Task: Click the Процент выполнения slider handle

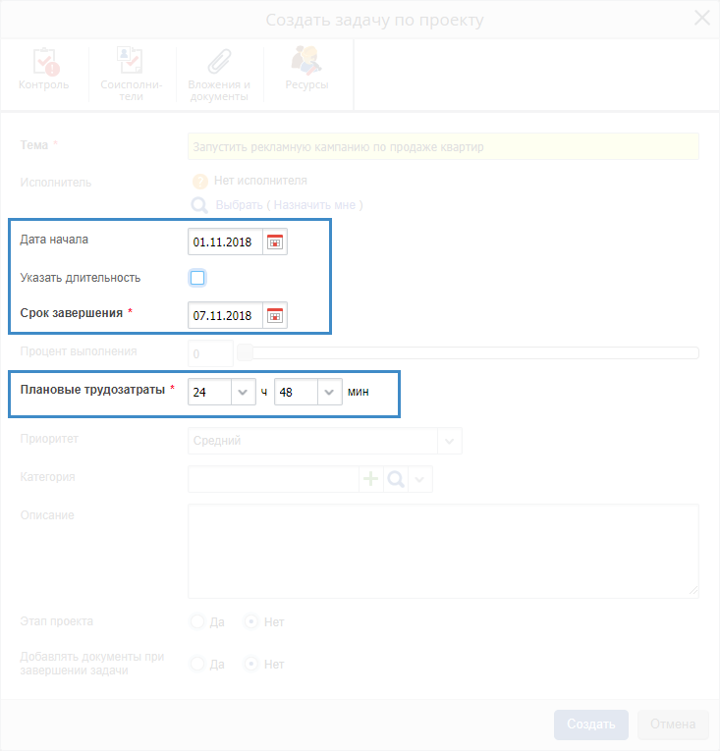Action: click(x=245, y=353)
